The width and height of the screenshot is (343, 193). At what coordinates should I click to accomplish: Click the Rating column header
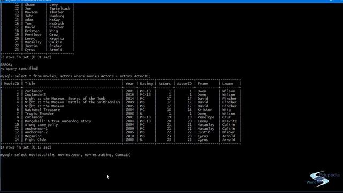146,84
